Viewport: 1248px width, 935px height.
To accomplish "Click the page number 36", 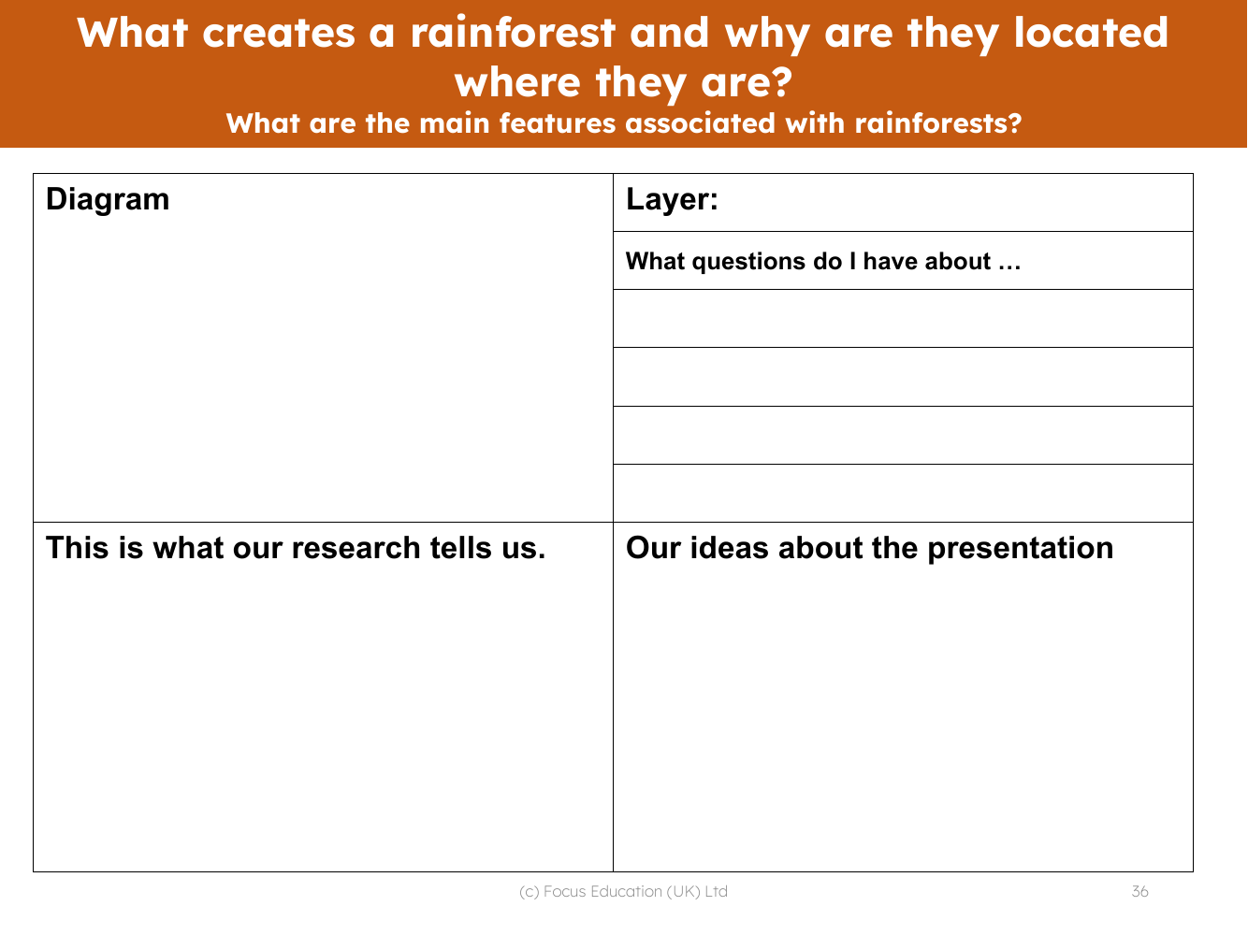I will (x=1139, y=891).
